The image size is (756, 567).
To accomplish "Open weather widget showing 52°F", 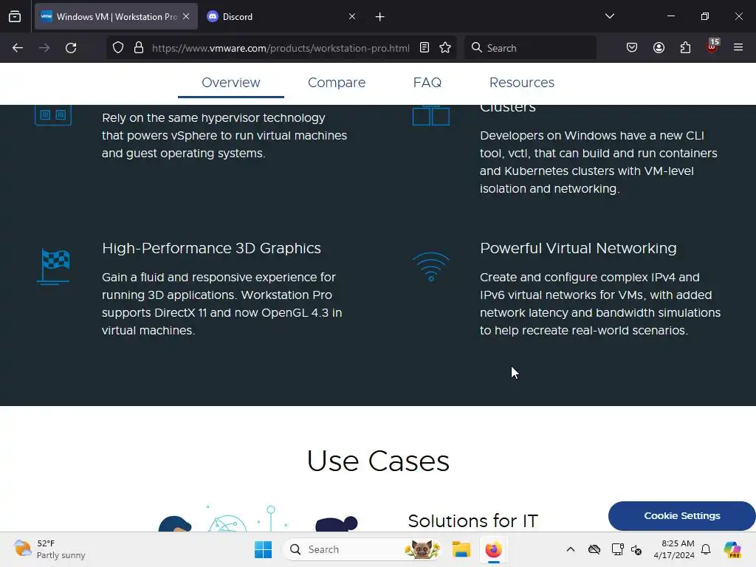I will (x=50, y=549).
